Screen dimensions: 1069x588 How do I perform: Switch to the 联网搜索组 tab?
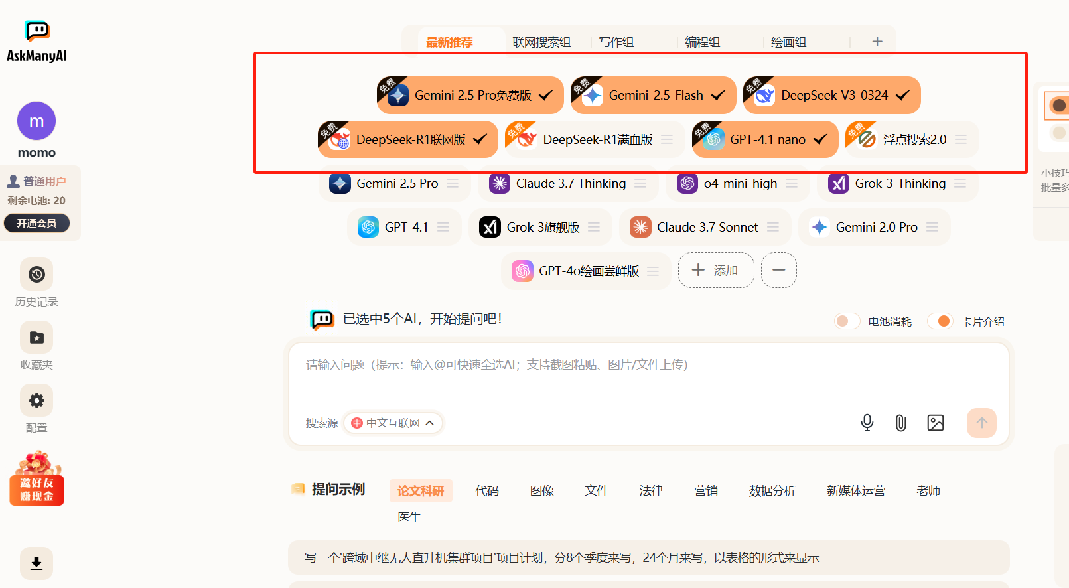(541, 42)
